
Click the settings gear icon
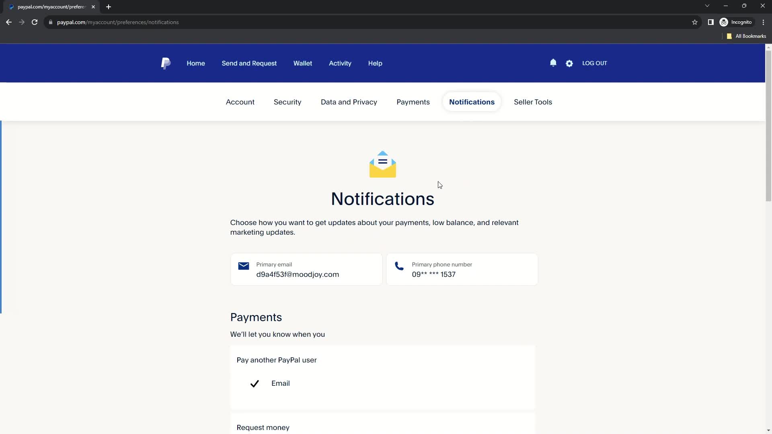click(569, 63)
